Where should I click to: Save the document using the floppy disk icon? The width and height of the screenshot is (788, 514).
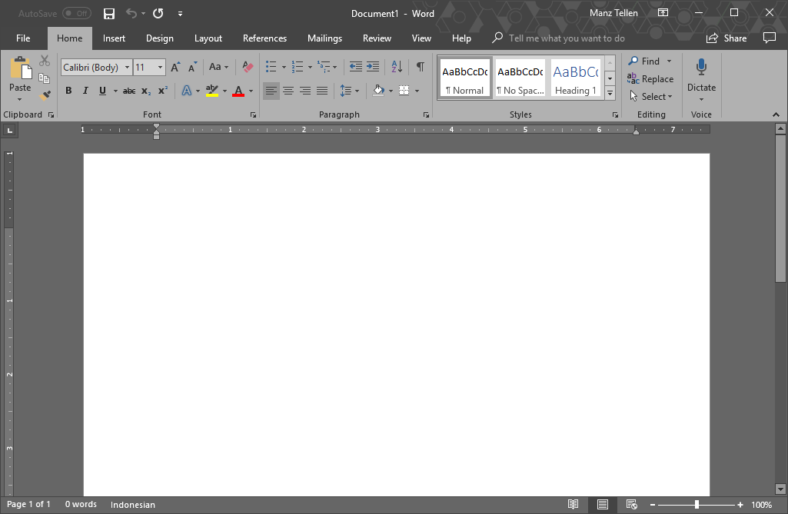pos(109,13)
